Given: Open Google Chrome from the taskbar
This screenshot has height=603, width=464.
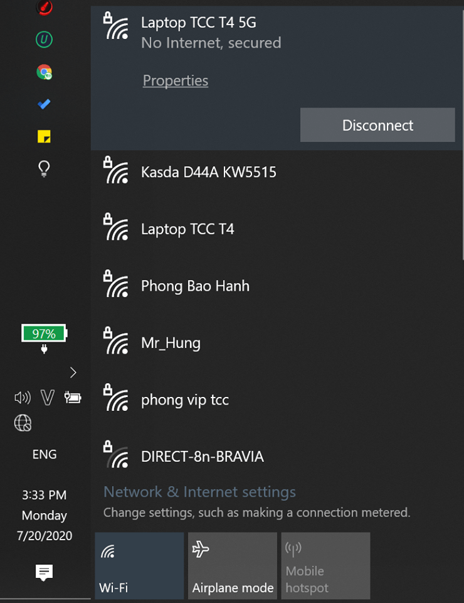Looking at the screenshot, I should click(44, 72).
